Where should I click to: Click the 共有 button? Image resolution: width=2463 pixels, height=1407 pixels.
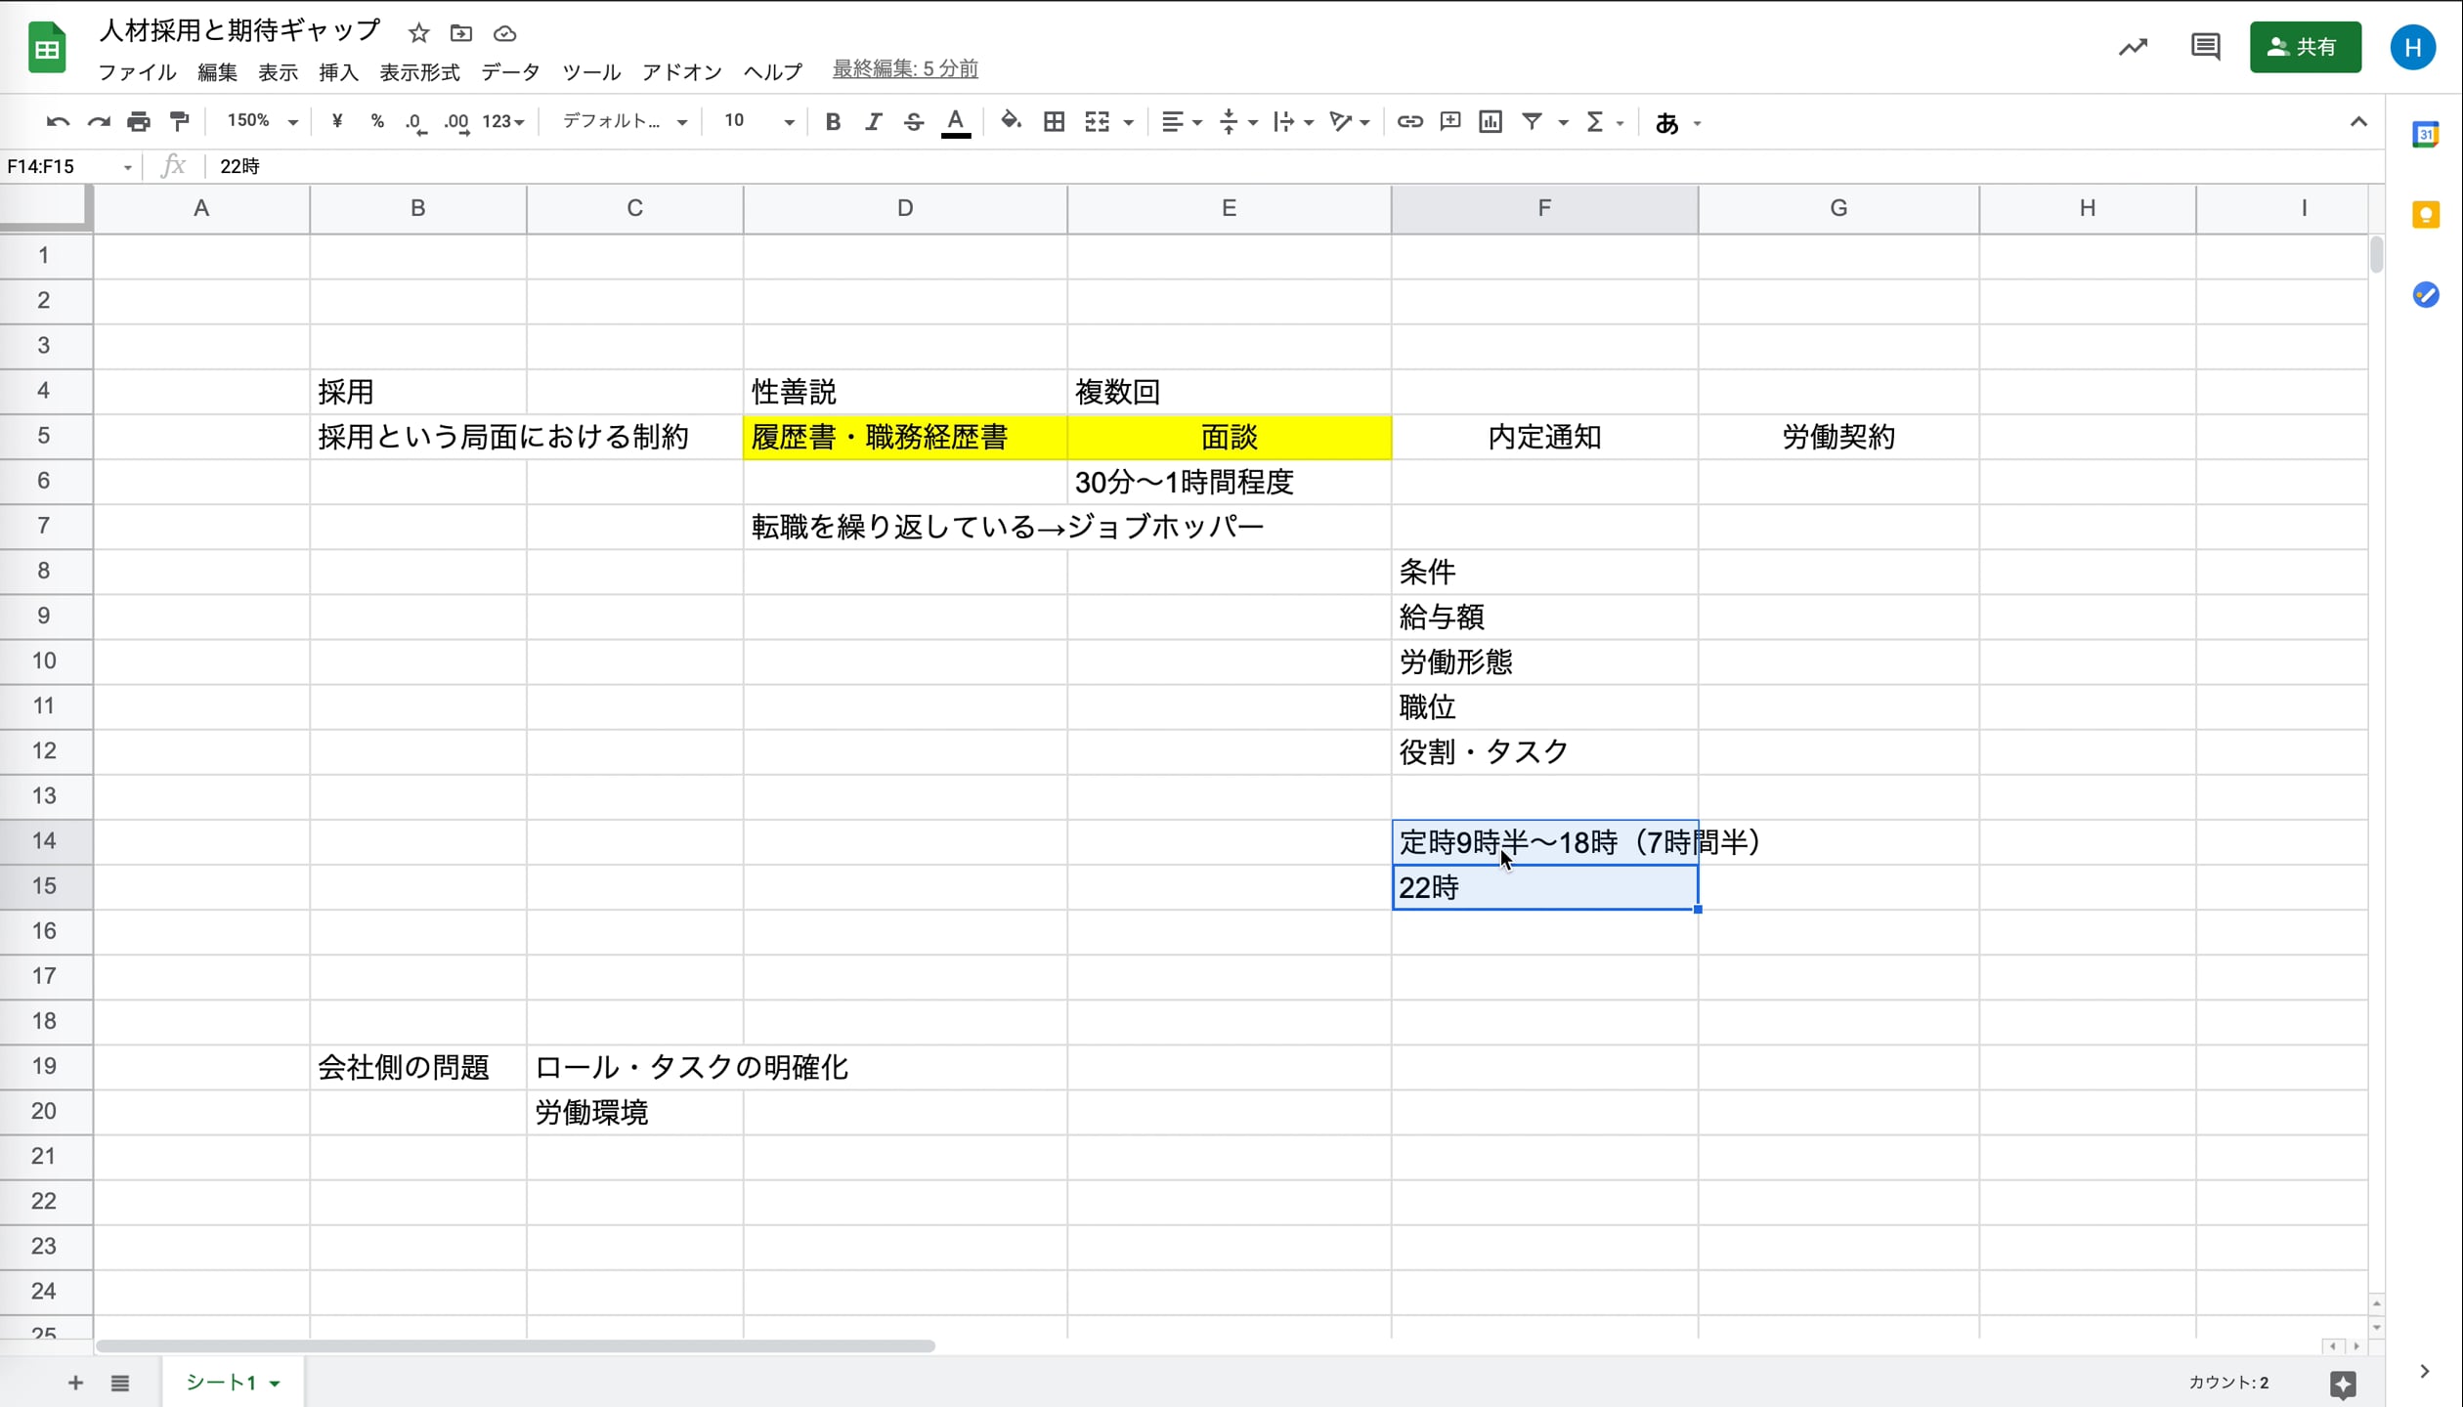2305,46
